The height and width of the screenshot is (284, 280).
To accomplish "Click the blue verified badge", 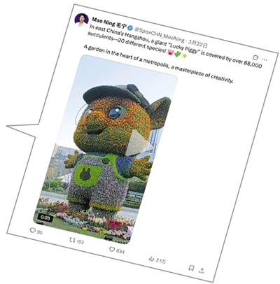I will coord(130,28).
